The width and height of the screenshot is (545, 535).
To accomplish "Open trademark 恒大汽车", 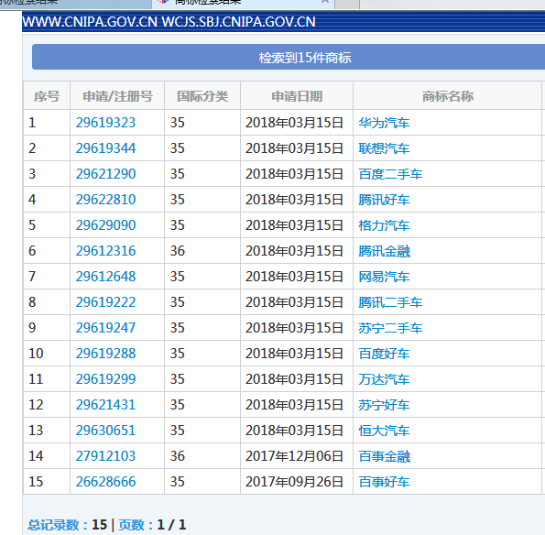I will point(384,431).
